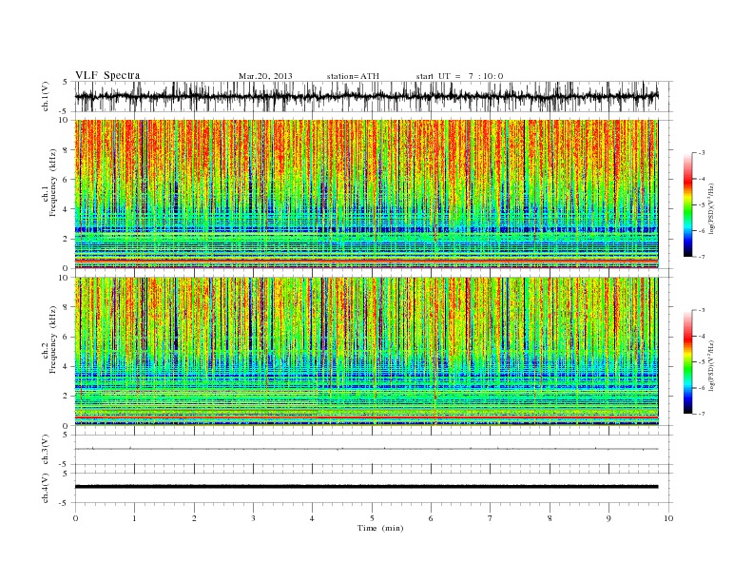This screenshot has width=753, height=582.
Task: Click the "6" tick on the time axis
Action: 431,518
